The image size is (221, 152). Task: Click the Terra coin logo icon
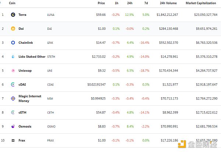[13, 15]
